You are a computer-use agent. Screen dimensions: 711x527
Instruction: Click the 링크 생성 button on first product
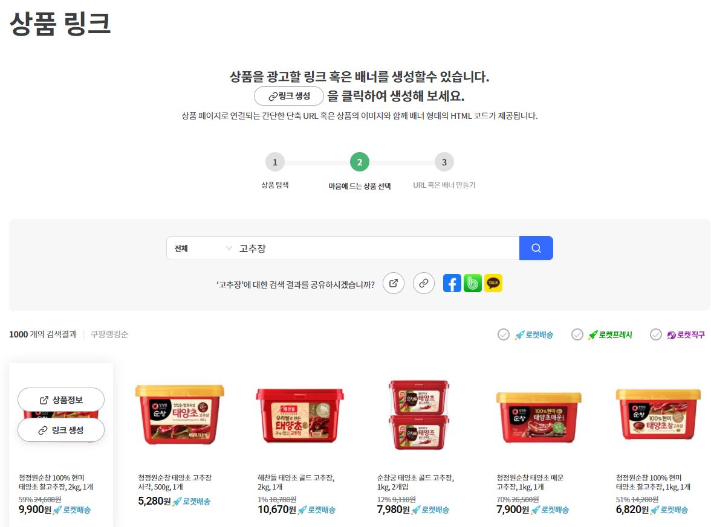61,430
